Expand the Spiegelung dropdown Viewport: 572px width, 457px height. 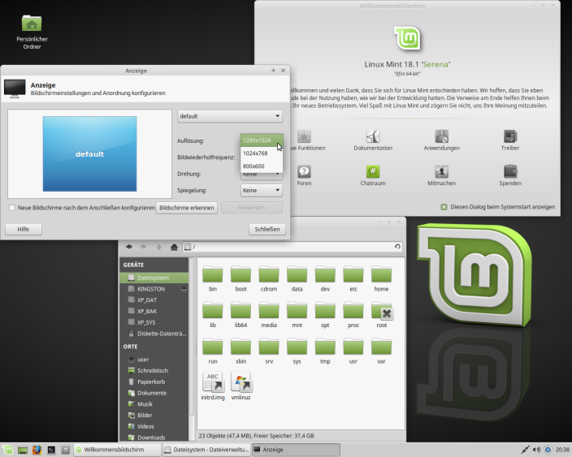[262, 190]
